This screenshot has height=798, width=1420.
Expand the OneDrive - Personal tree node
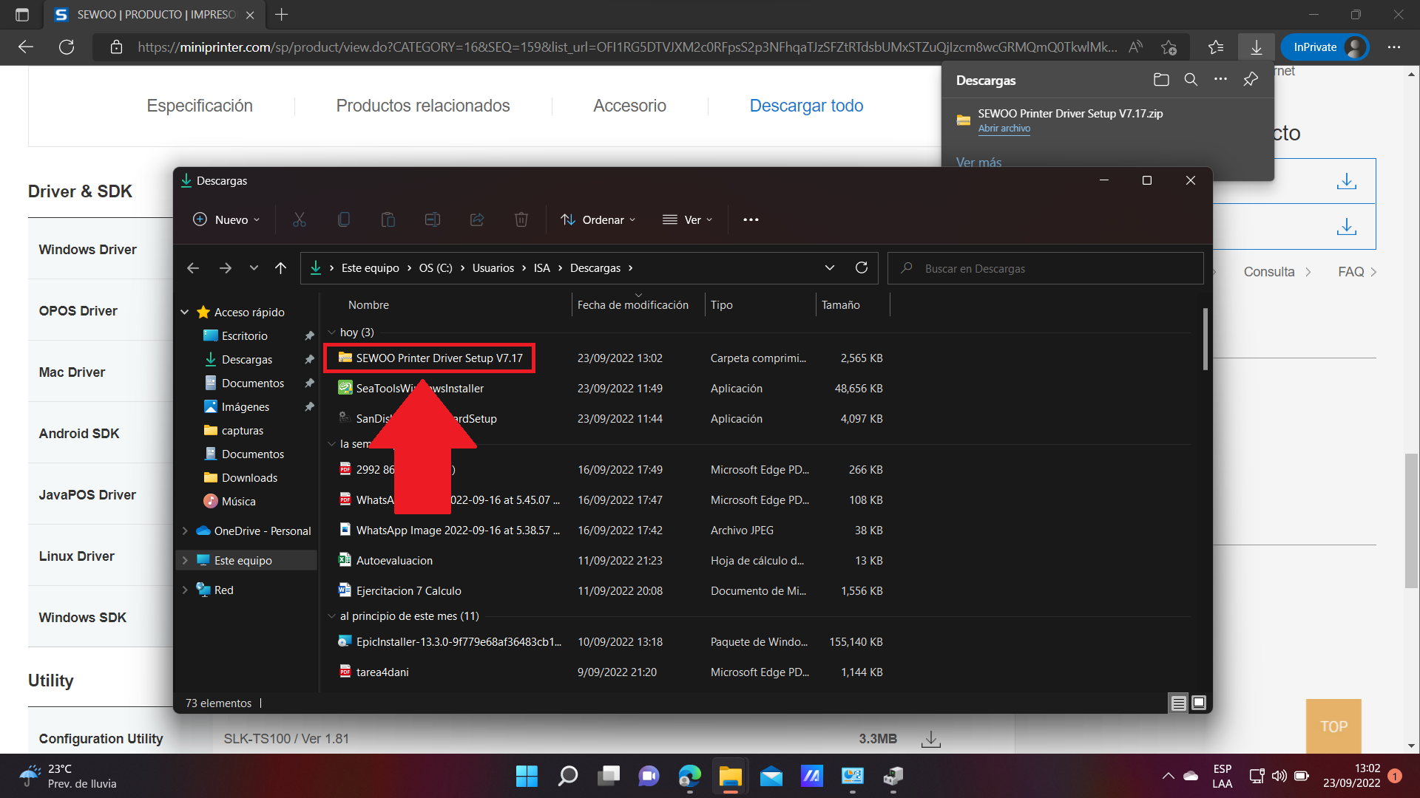click(185, 531)
